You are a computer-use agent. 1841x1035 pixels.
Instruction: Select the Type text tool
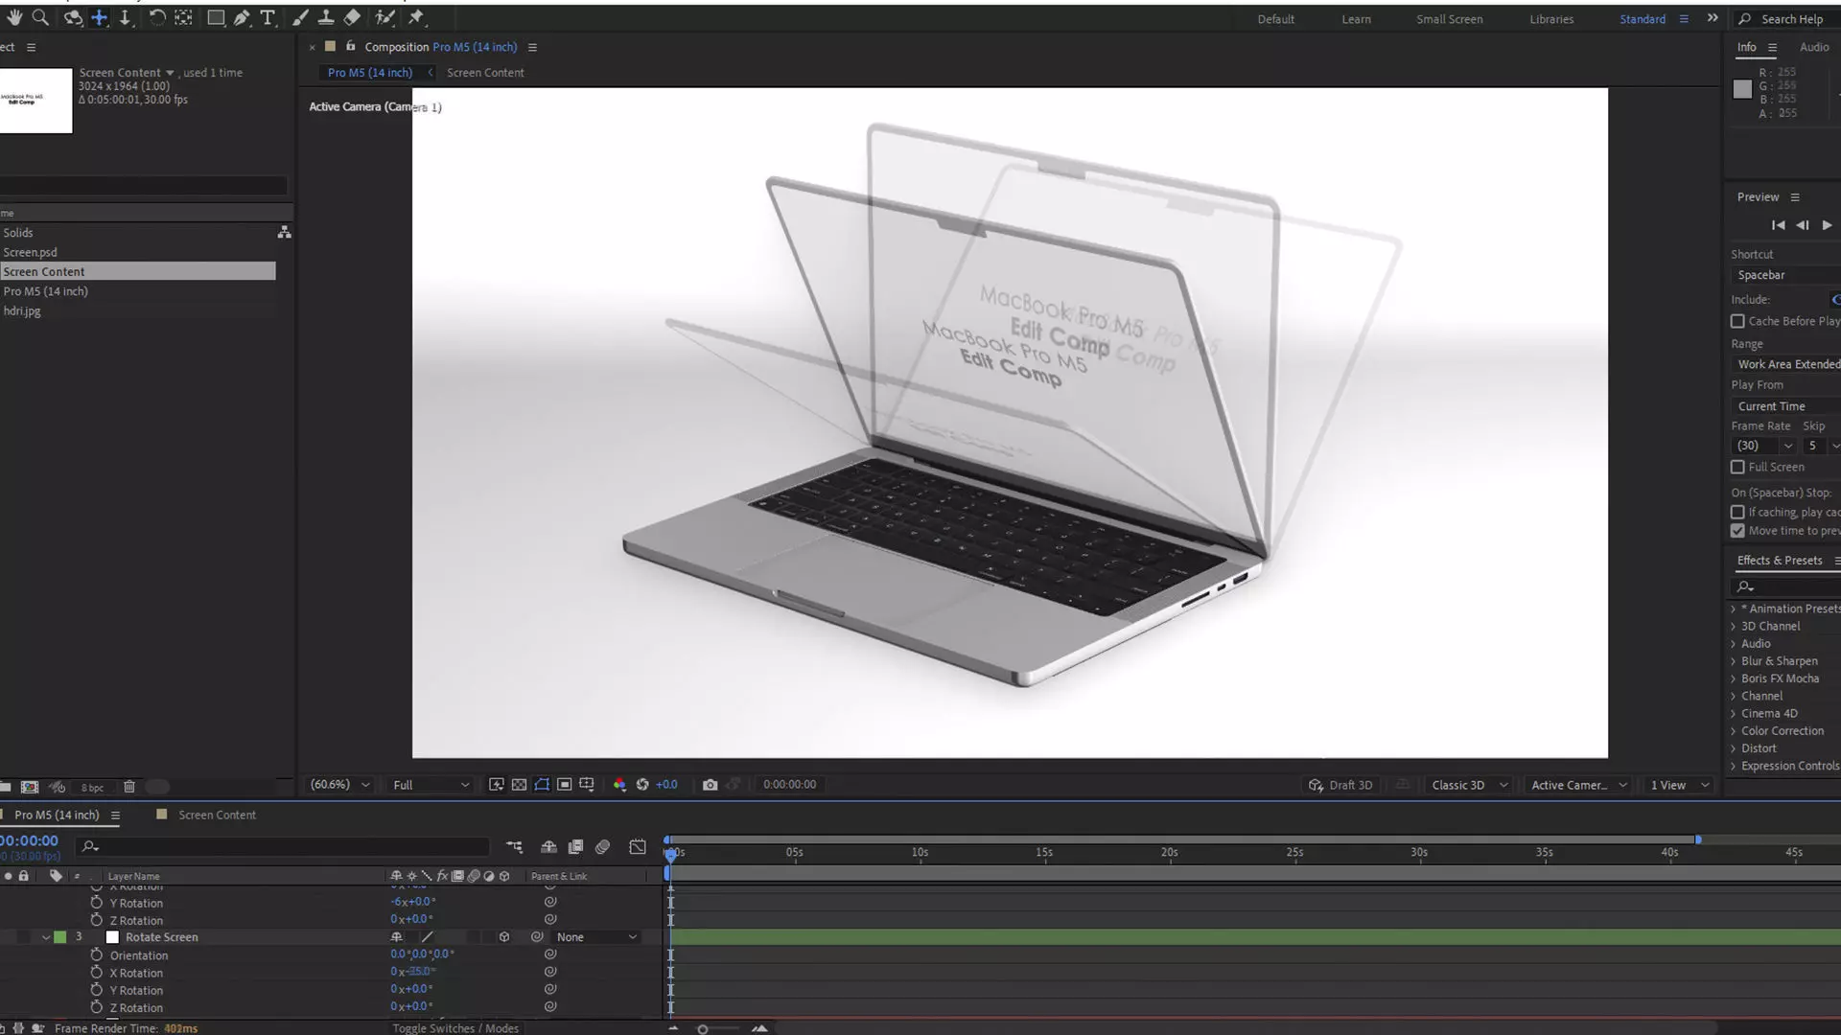coord(268,17)
